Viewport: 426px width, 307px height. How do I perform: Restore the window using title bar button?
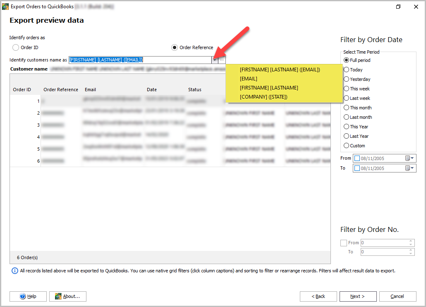[398, 7]
